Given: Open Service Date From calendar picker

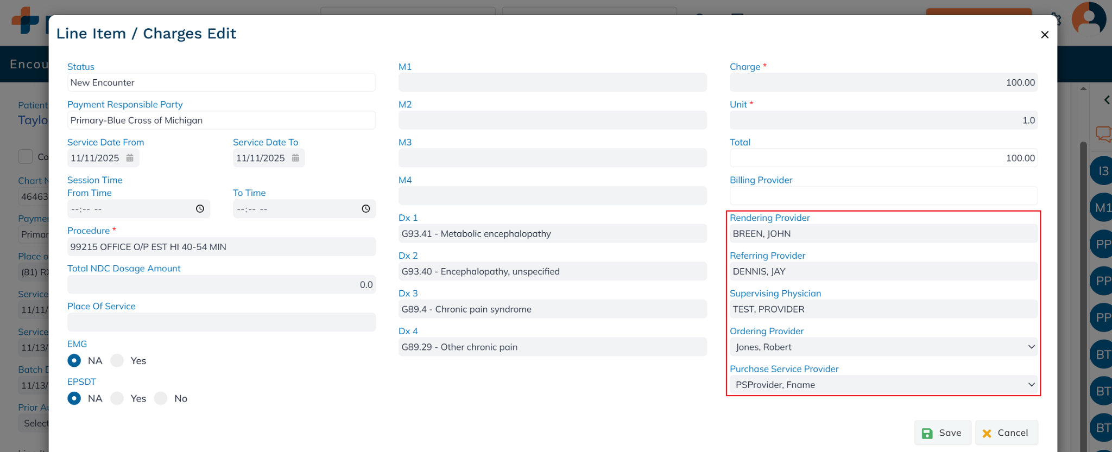Looking at the screenshot, I should click(130, 158).
